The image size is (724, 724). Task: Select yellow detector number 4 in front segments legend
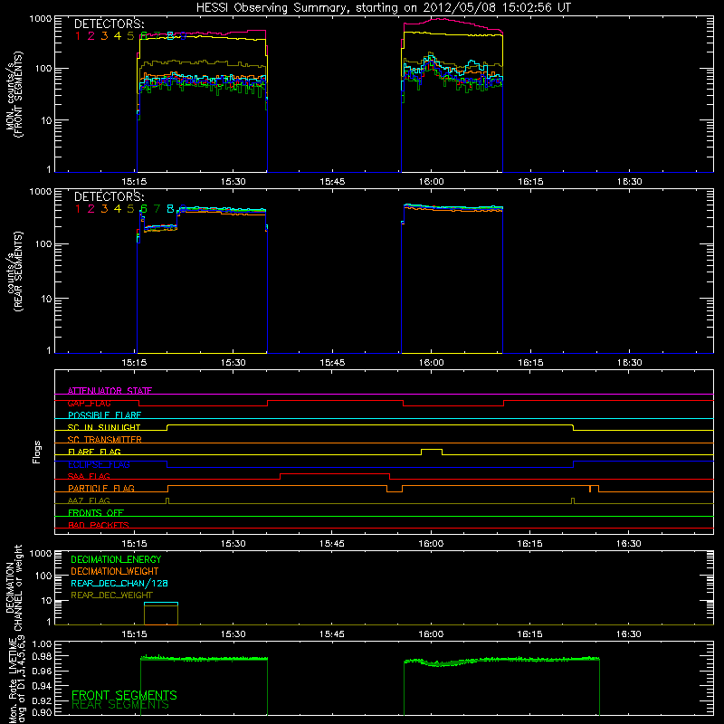pos(118,36)
